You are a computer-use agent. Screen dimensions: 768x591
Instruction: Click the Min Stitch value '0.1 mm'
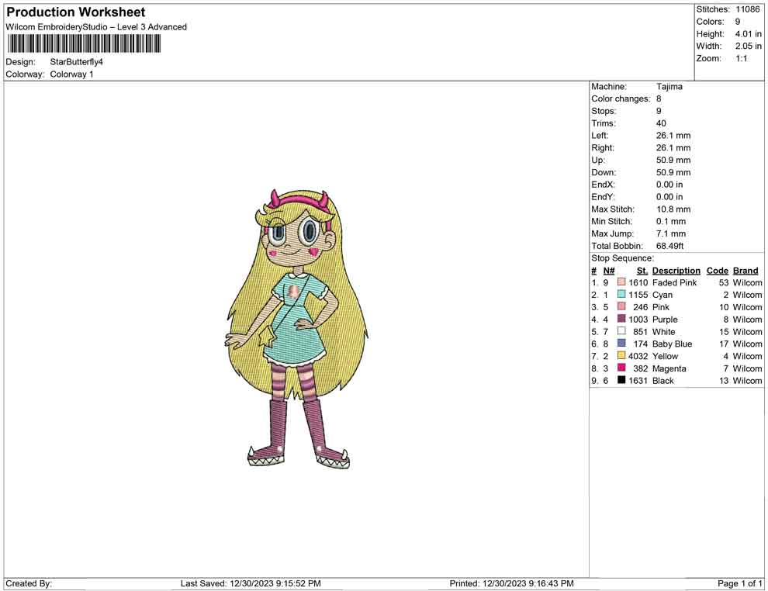[671, 221]
